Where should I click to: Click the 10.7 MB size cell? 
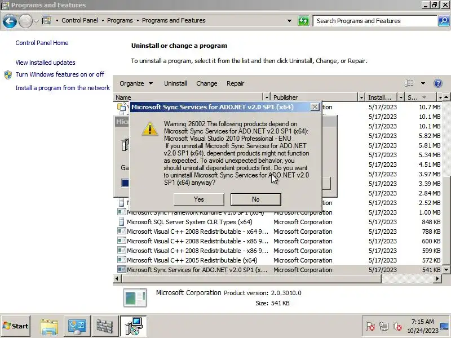click(430, 107)
